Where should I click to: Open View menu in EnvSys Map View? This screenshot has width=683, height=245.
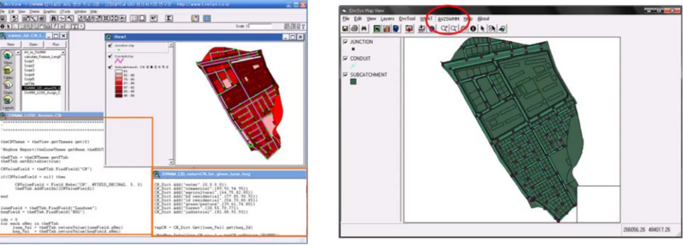pos(371,18)
